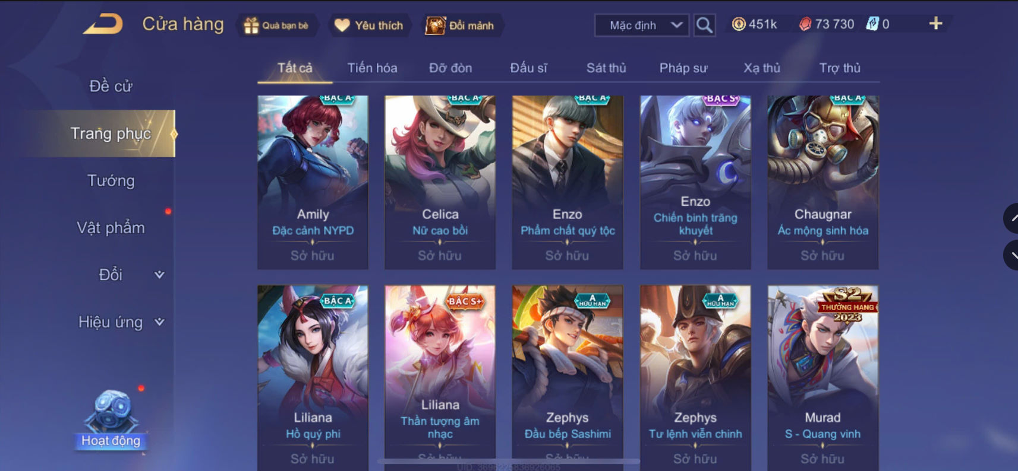Select Tướng in the sidebar
Screen dimensions: 1018x471
111,180
